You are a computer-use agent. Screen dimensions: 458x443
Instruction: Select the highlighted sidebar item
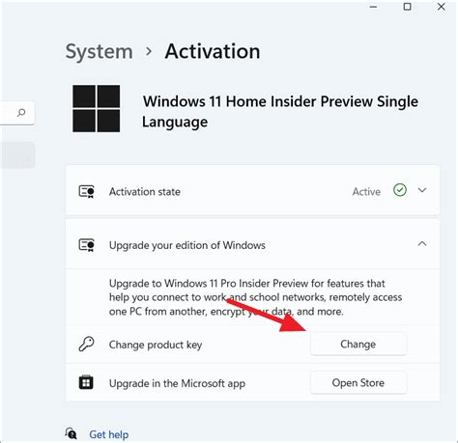17,154
